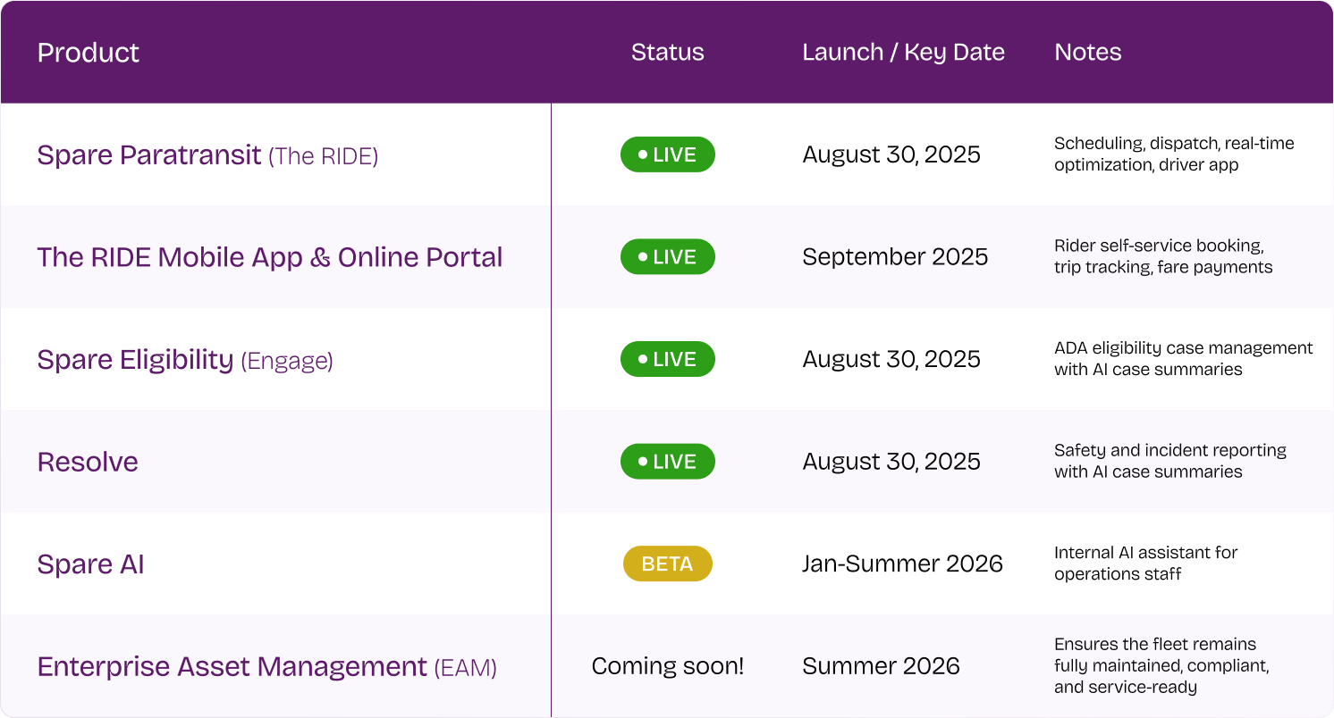Click the Notes column header
This screenshot has height=718, width=1334.
1088,53
